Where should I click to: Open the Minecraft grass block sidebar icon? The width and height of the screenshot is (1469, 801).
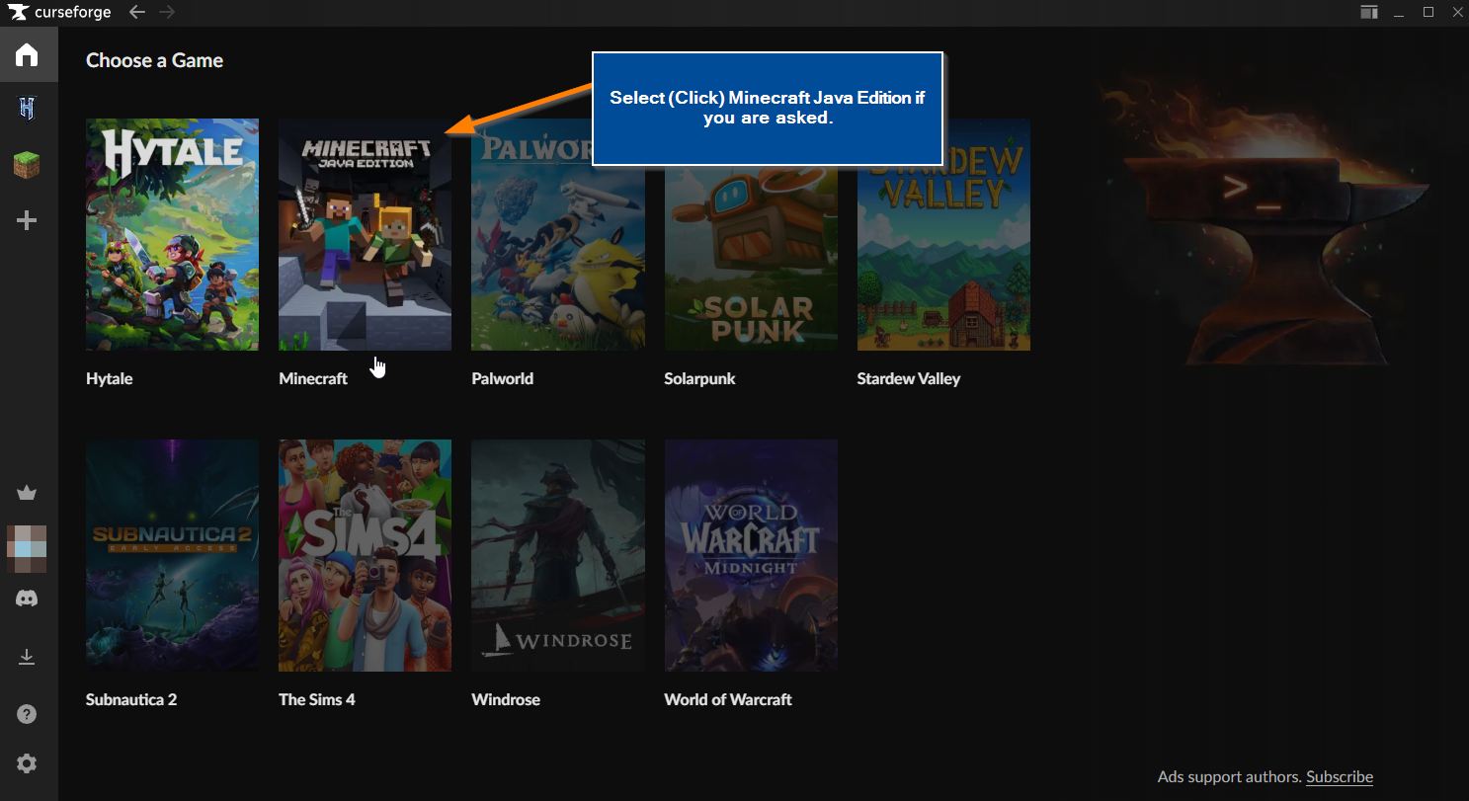point(27,164)
